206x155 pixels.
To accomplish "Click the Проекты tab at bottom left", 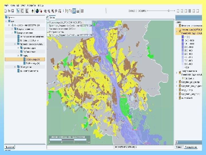I will (9, 147).
